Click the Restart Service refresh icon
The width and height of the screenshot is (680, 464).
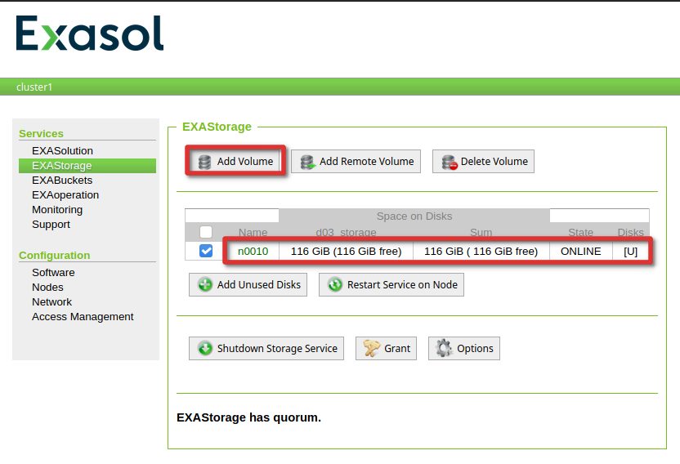tap(335, 284)
